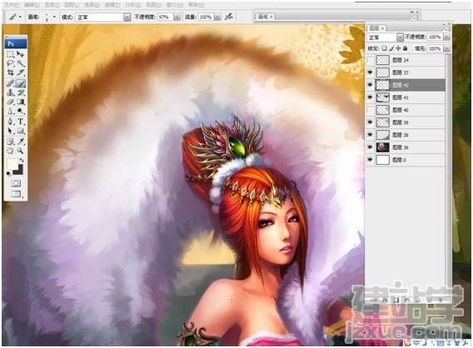Select the Zoom tool
The width and height of the screenshot is (473, 348).
pyautogui.click(x=20, y=150)
